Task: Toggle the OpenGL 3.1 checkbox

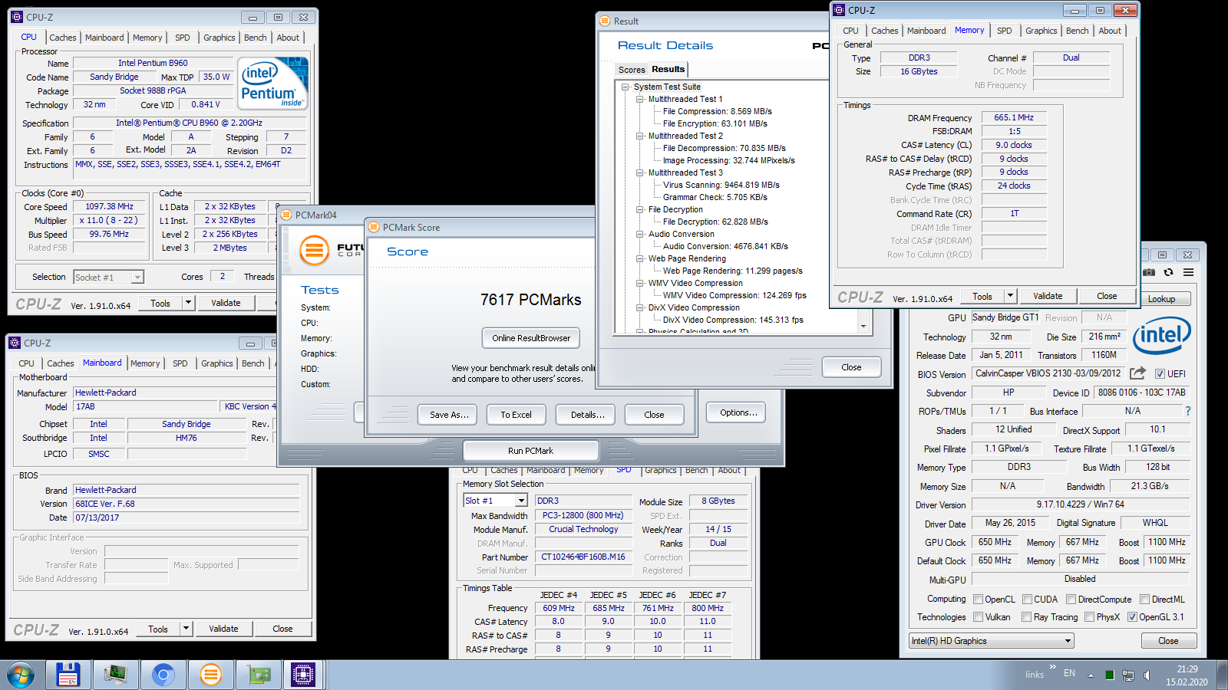Action: (1132, 617)
